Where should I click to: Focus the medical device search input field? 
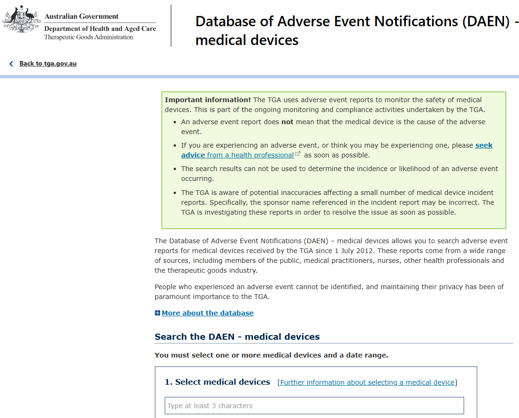point(314,405)
